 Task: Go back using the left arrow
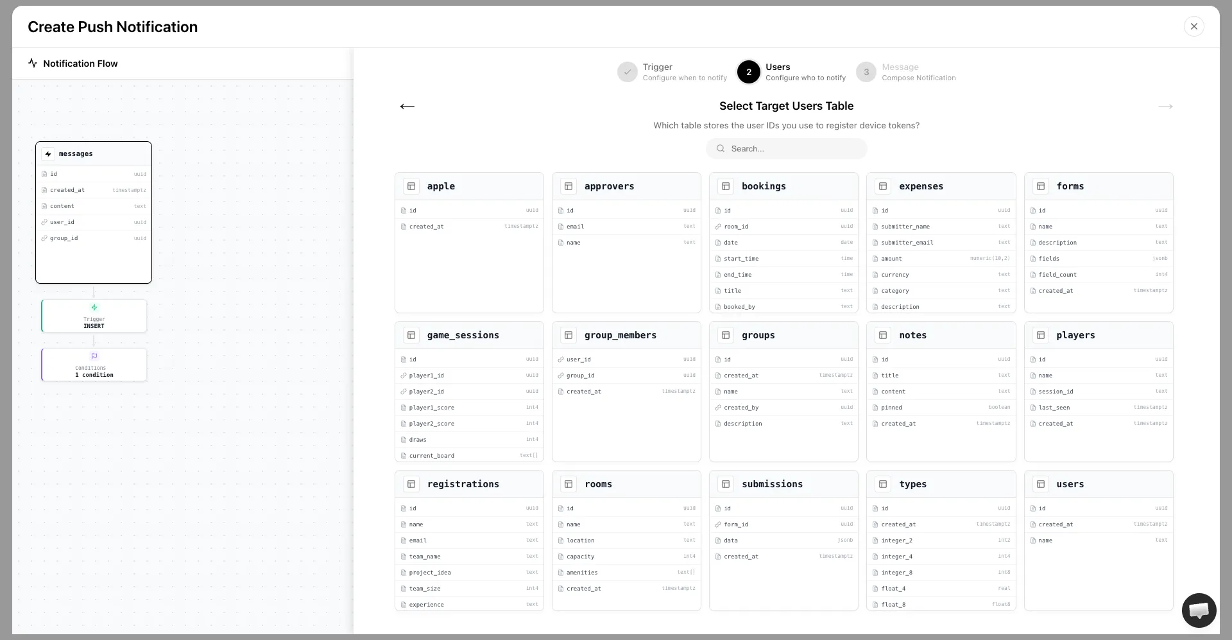[x=407, y=107]
